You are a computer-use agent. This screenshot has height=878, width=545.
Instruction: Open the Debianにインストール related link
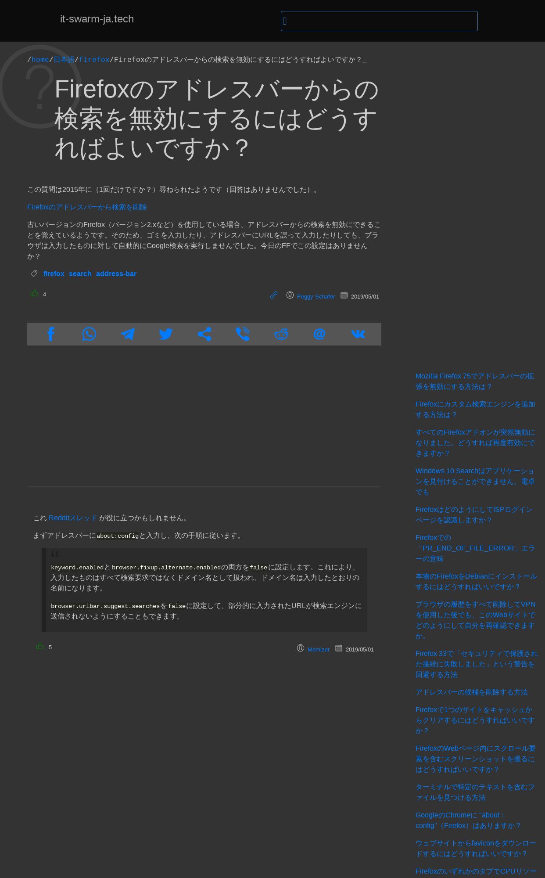476,582
